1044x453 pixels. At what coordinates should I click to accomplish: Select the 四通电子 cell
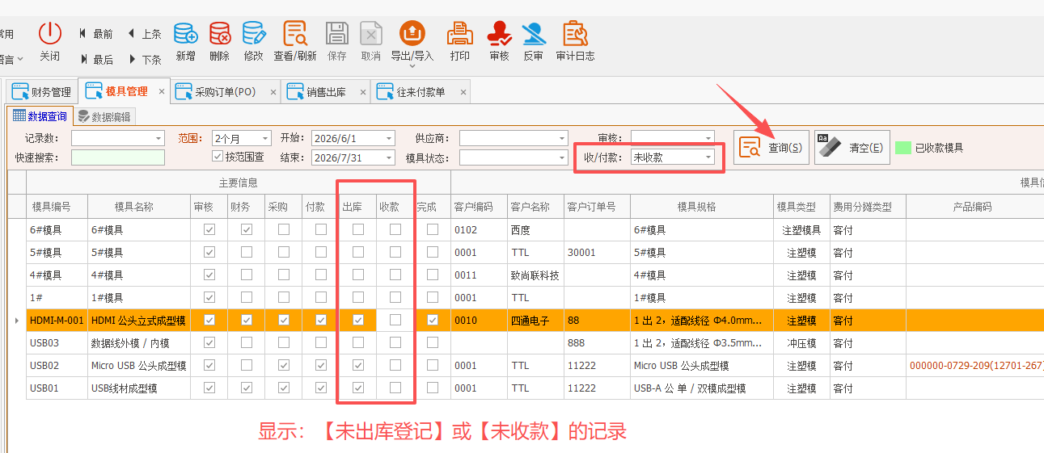click(535, 320)
